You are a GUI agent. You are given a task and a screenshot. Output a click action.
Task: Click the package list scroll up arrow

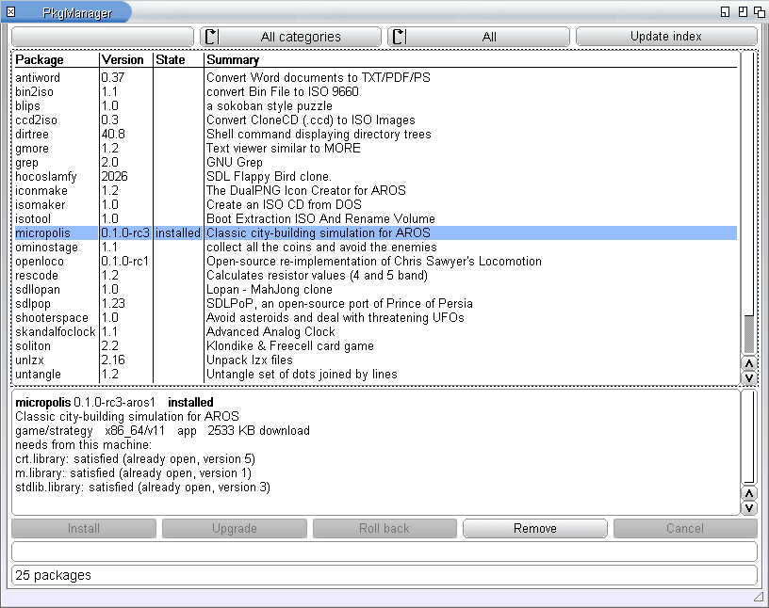(749, 363)
